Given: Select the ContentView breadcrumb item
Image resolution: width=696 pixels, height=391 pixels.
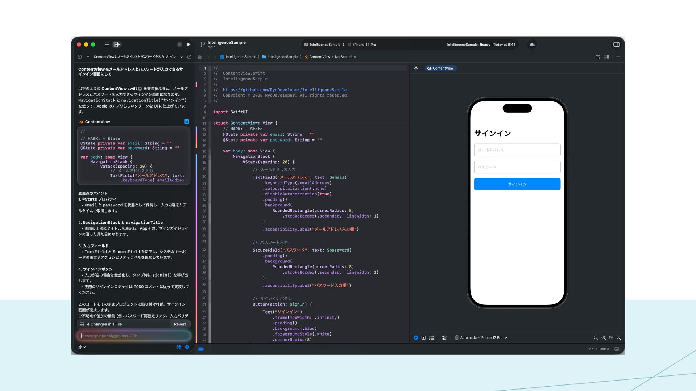Looking at the screenshot, I should tap(319, 57).
